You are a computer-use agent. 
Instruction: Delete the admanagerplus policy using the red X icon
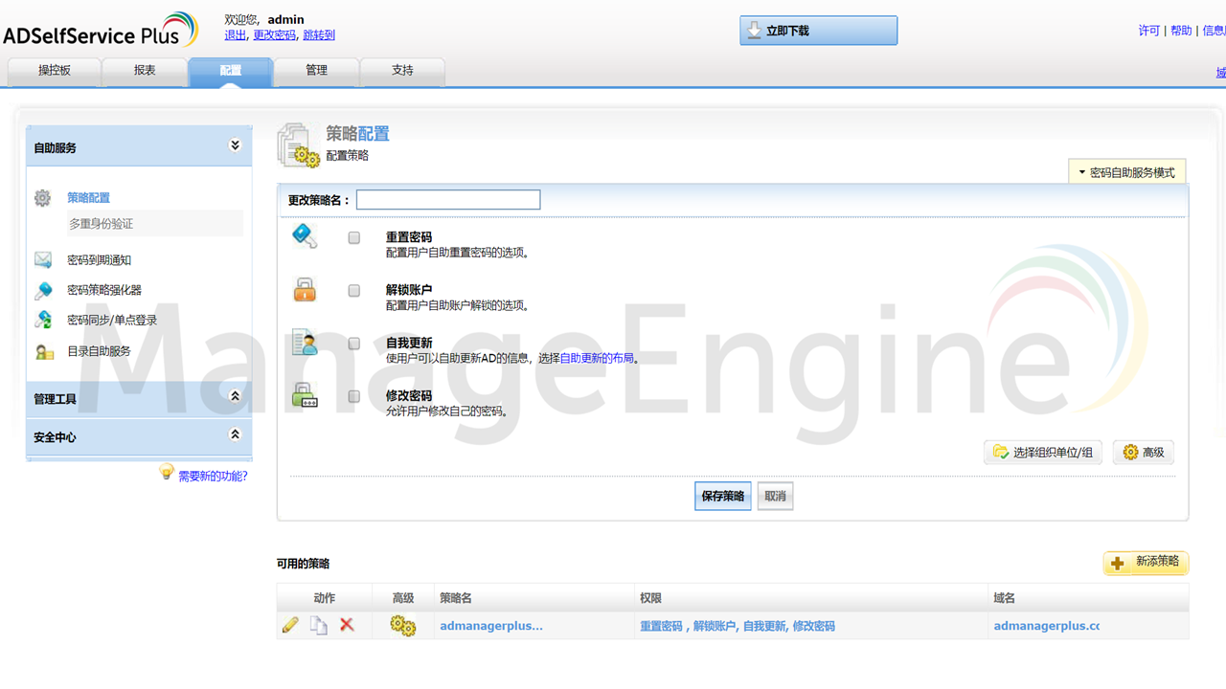(347, 625)
